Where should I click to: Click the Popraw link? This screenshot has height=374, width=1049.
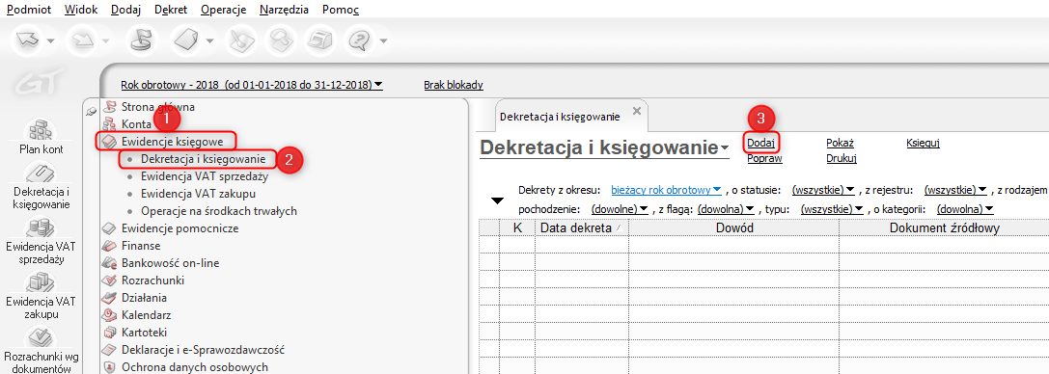tap(764, 158)
